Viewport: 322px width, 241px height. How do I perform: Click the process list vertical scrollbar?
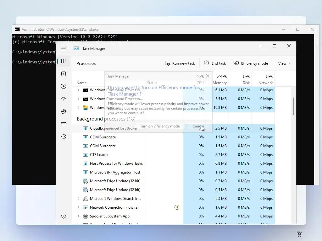point(293,106)
